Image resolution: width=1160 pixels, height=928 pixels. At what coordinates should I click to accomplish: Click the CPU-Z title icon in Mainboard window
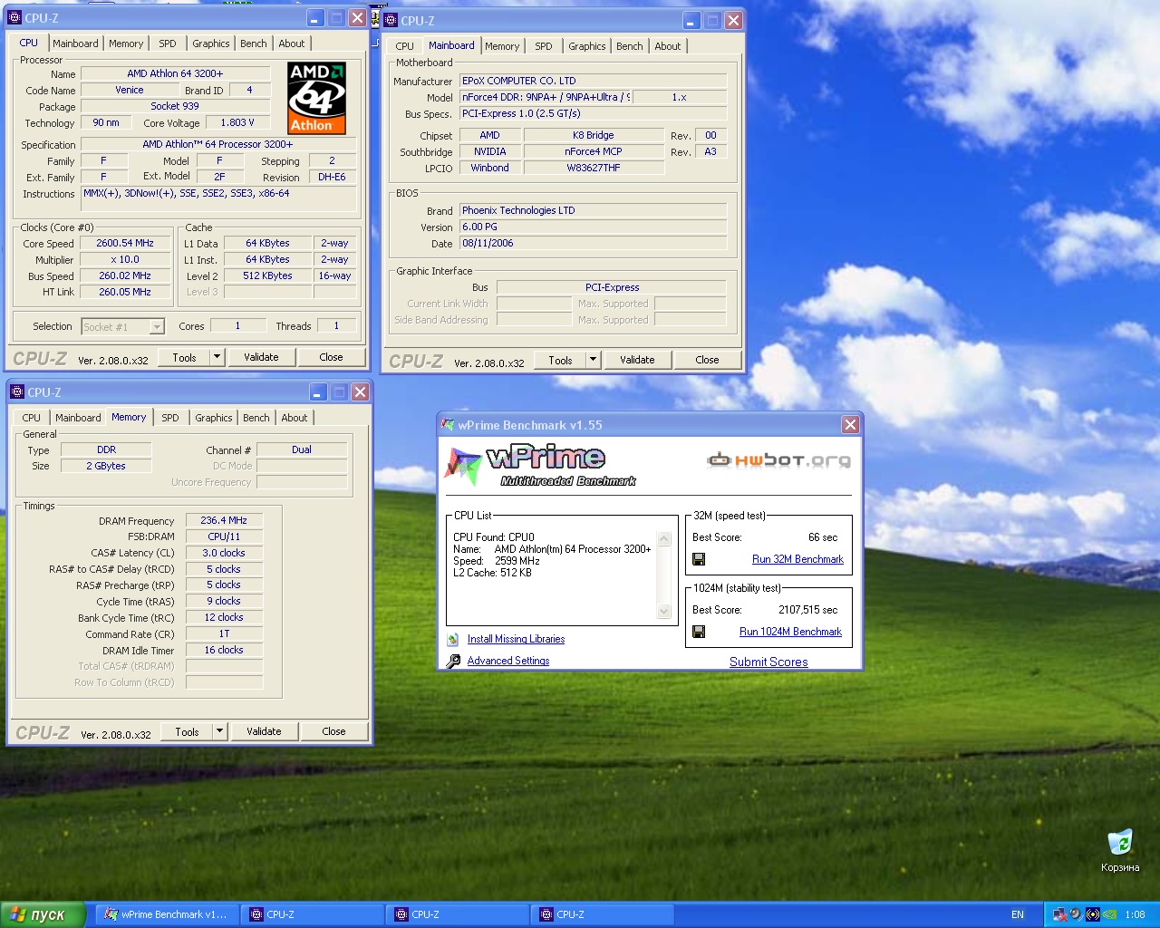[x=391, y=20]
